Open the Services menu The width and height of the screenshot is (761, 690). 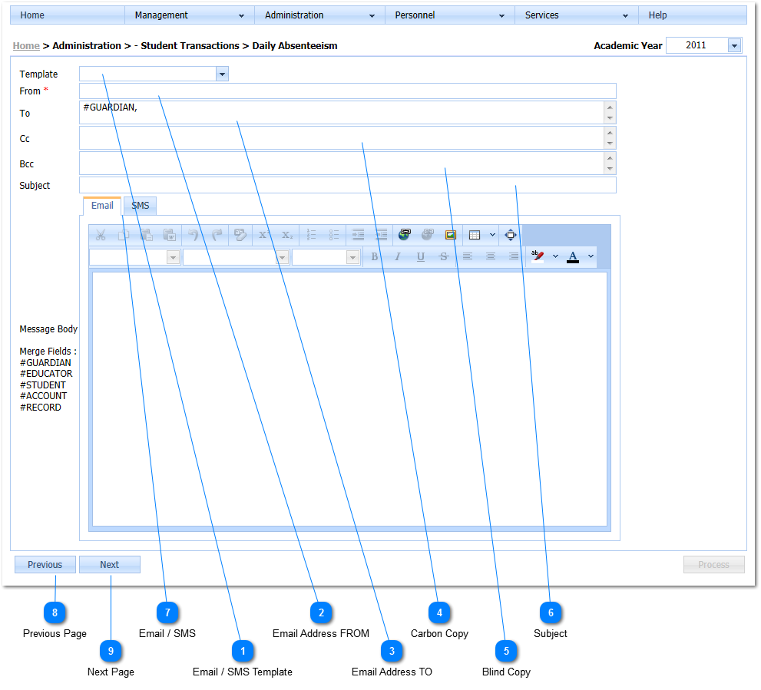(x=576, y=15)
